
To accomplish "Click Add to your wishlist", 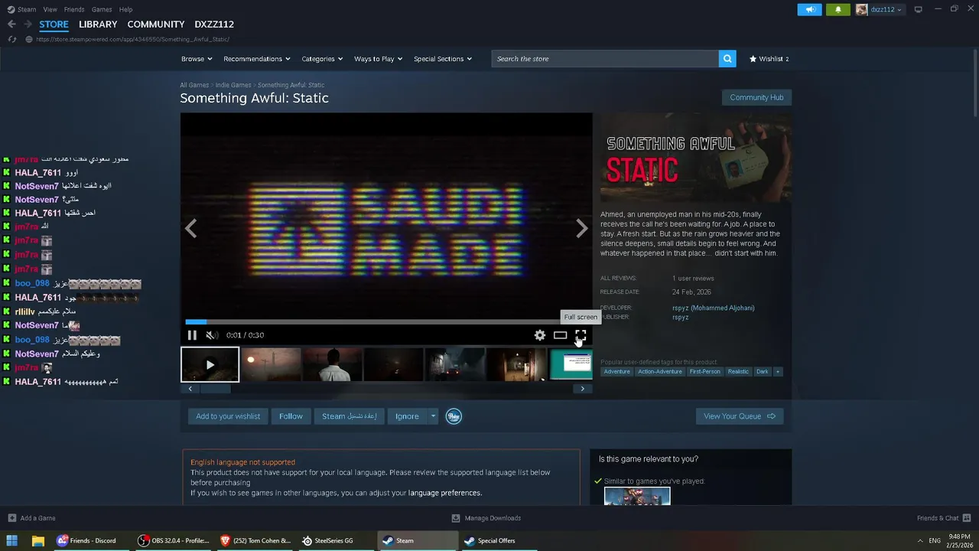I will [228, 416].
